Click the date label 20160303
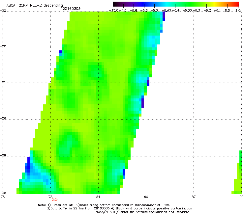The height and width of the screenshot is (214, 244). pyautogui.click(x=72, y=9)
